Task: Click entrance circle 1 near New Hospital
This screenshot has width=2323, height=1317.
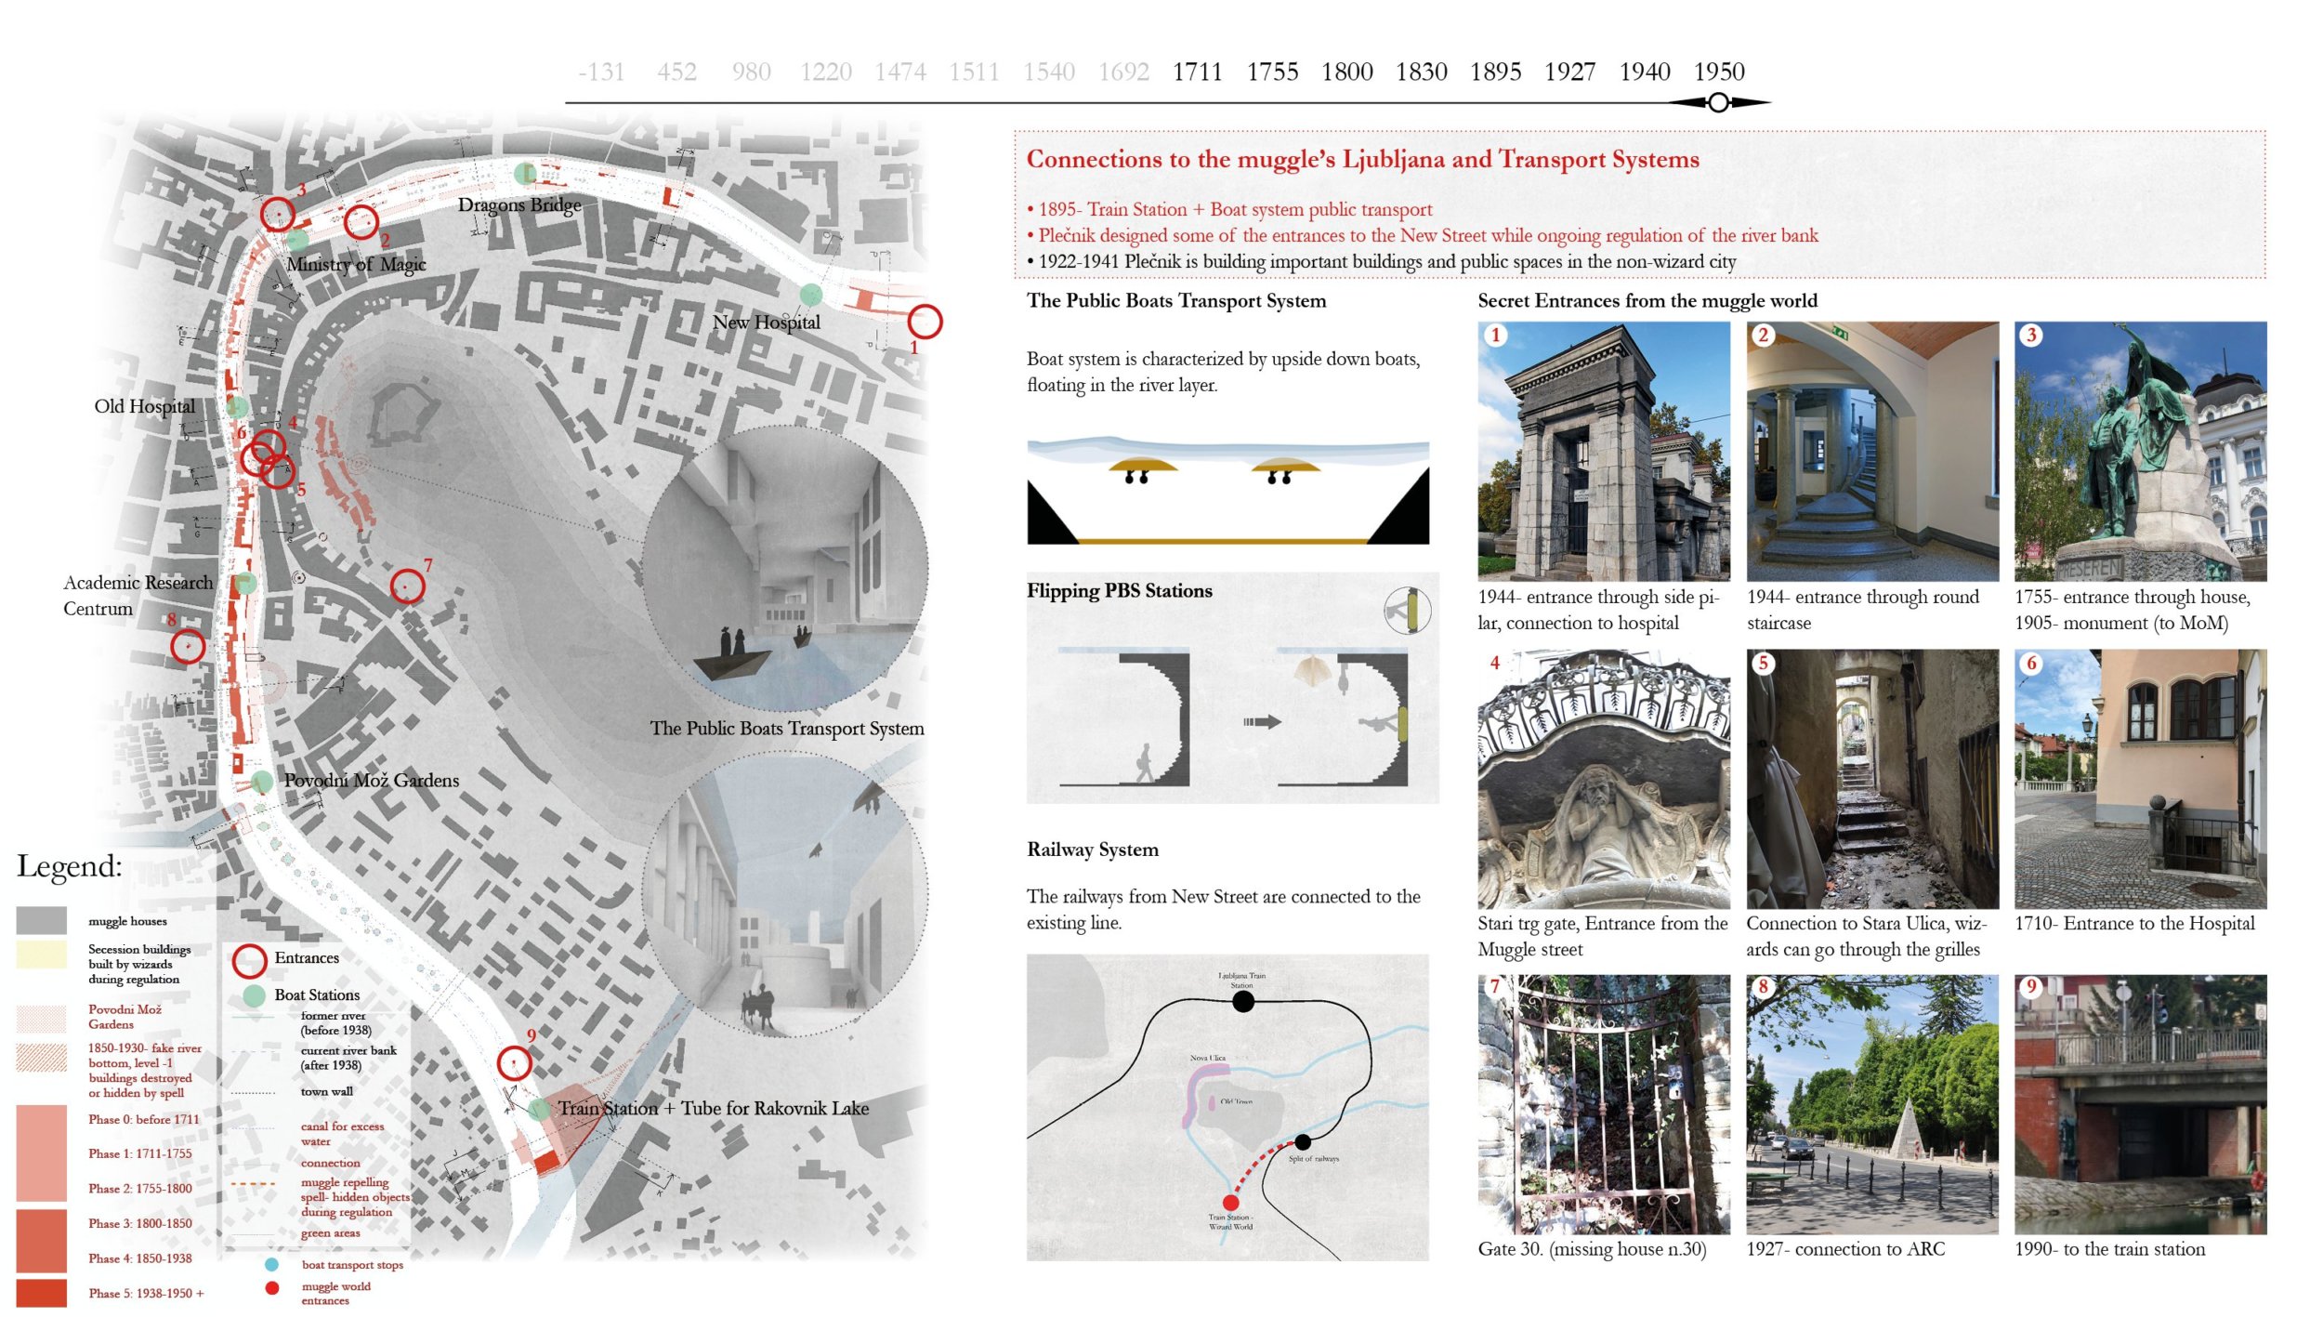Action: [x=925, y=322]
